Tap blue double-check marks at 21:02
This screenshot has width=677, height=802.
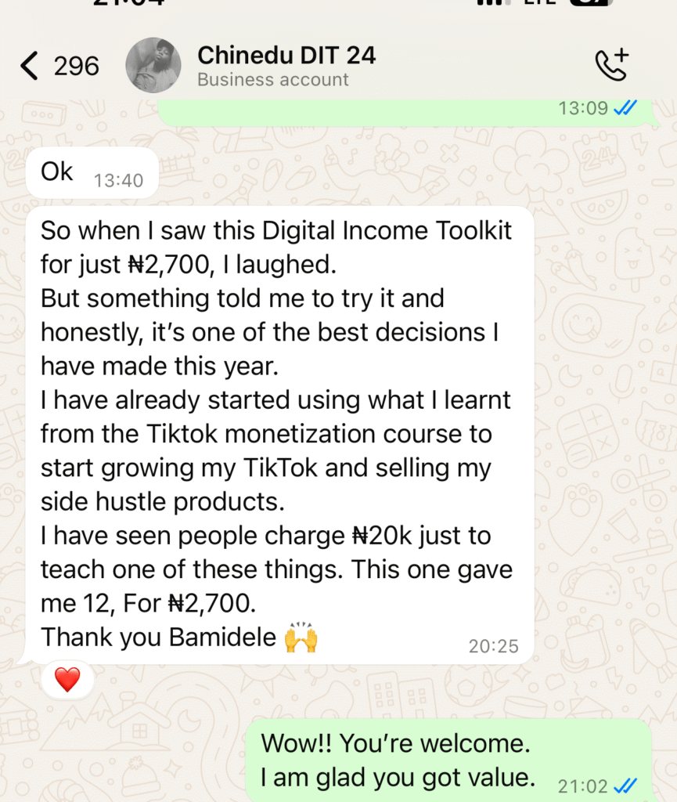(x=625, y=786)
